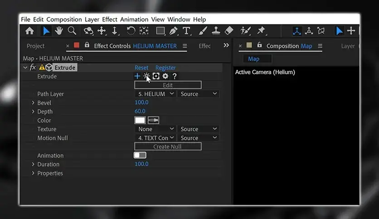Click the Map tab in composition viewer
The image size is (379, 219).
pyautogui.click(x=253, y=59)
